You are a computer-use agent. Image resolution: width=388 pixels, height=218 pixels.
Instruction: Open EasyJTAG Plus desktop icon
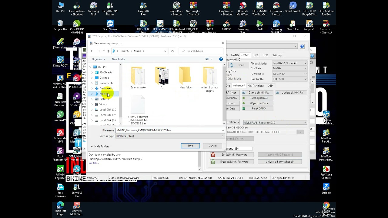click(x=143, y=9)
